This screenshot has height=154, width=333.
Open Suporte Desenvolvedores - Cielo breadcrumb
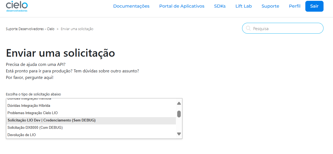[x=30, y=29]
